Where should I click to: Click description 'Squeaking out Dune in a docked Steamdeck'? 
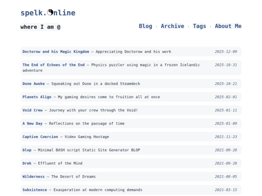[x=96, y=84]
